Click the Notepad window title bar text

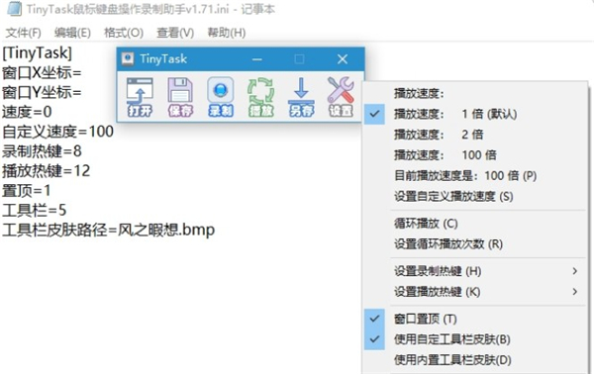[150, 9]
